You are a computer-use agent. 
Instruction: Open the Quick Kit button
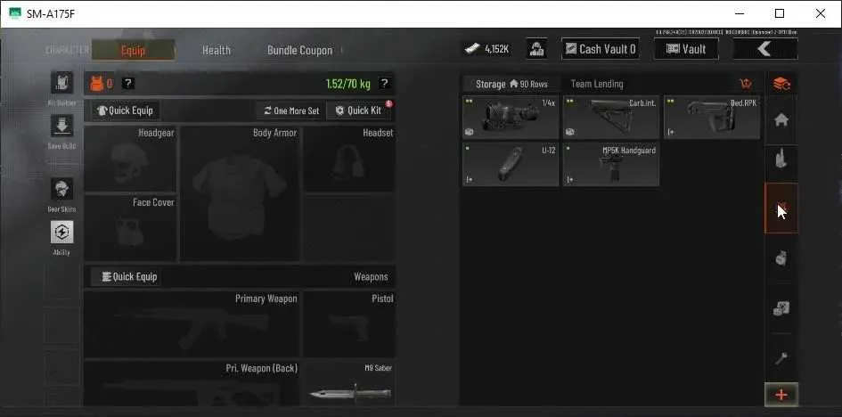tap(359, 110)
